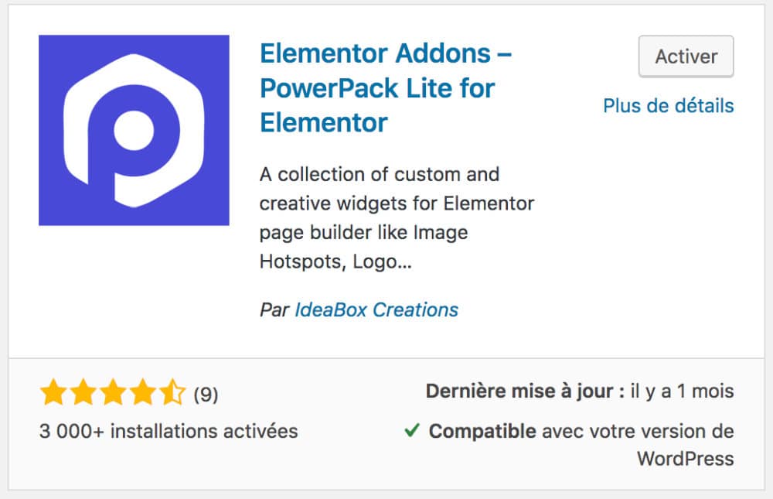
Task: Click the PowerPack hexagon plugin logo
Action: [134, 129]
